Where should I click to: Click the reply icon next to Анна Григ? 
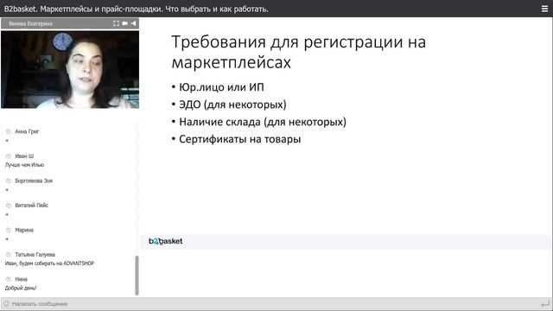9,131
